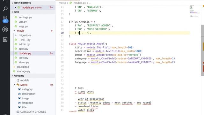Open views.py file
The image size is (204, 115).
[x=24, y=62]
